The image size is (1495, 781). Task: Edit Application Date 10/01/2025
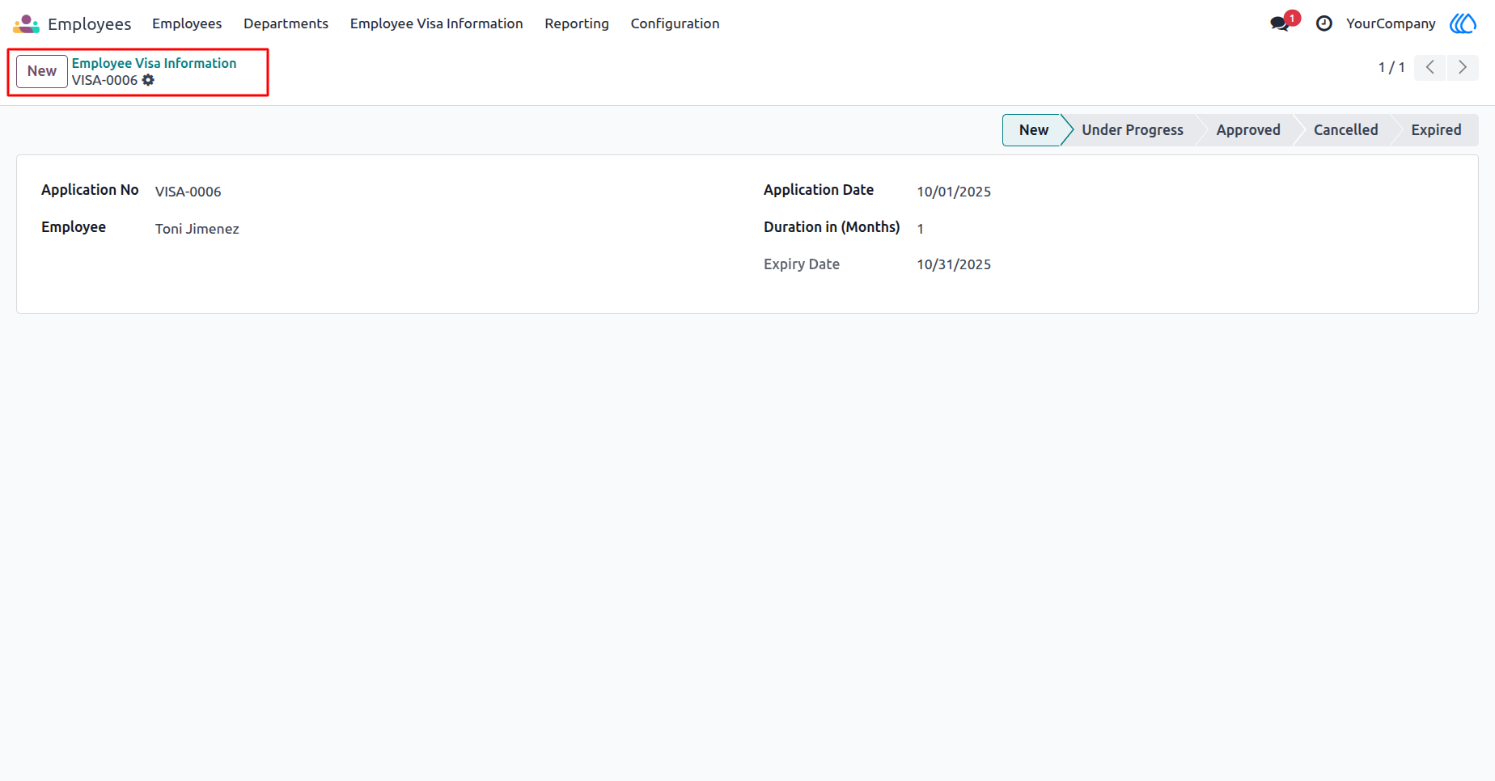point(954,192)
